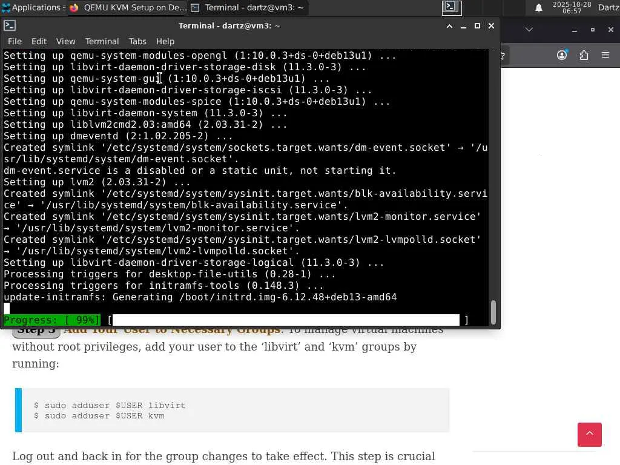Viewport: 620px width, 465px height.
Task: Open the Firefox hamburger application menu
Action: [605, 55]
